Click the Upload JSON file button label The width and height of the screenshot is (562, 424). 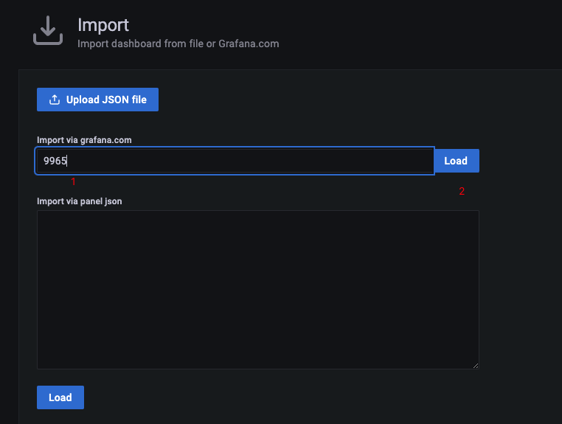point(106,100)
